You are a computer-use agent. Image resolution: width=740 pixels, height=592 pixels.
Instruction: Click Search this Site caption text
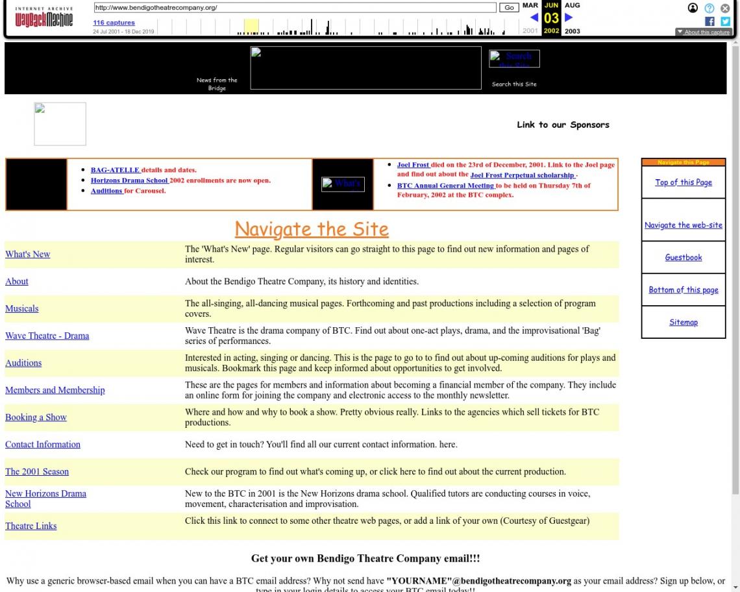tap(514, 84)
